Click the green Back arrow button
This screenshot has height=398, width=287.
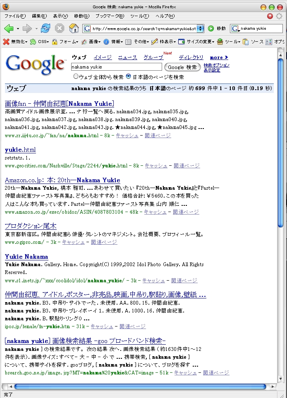point(9,29)
